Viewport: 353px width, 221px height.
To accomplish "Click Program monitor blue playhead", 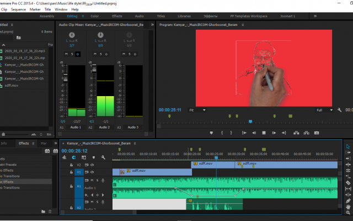I will (x=250, y=122).
